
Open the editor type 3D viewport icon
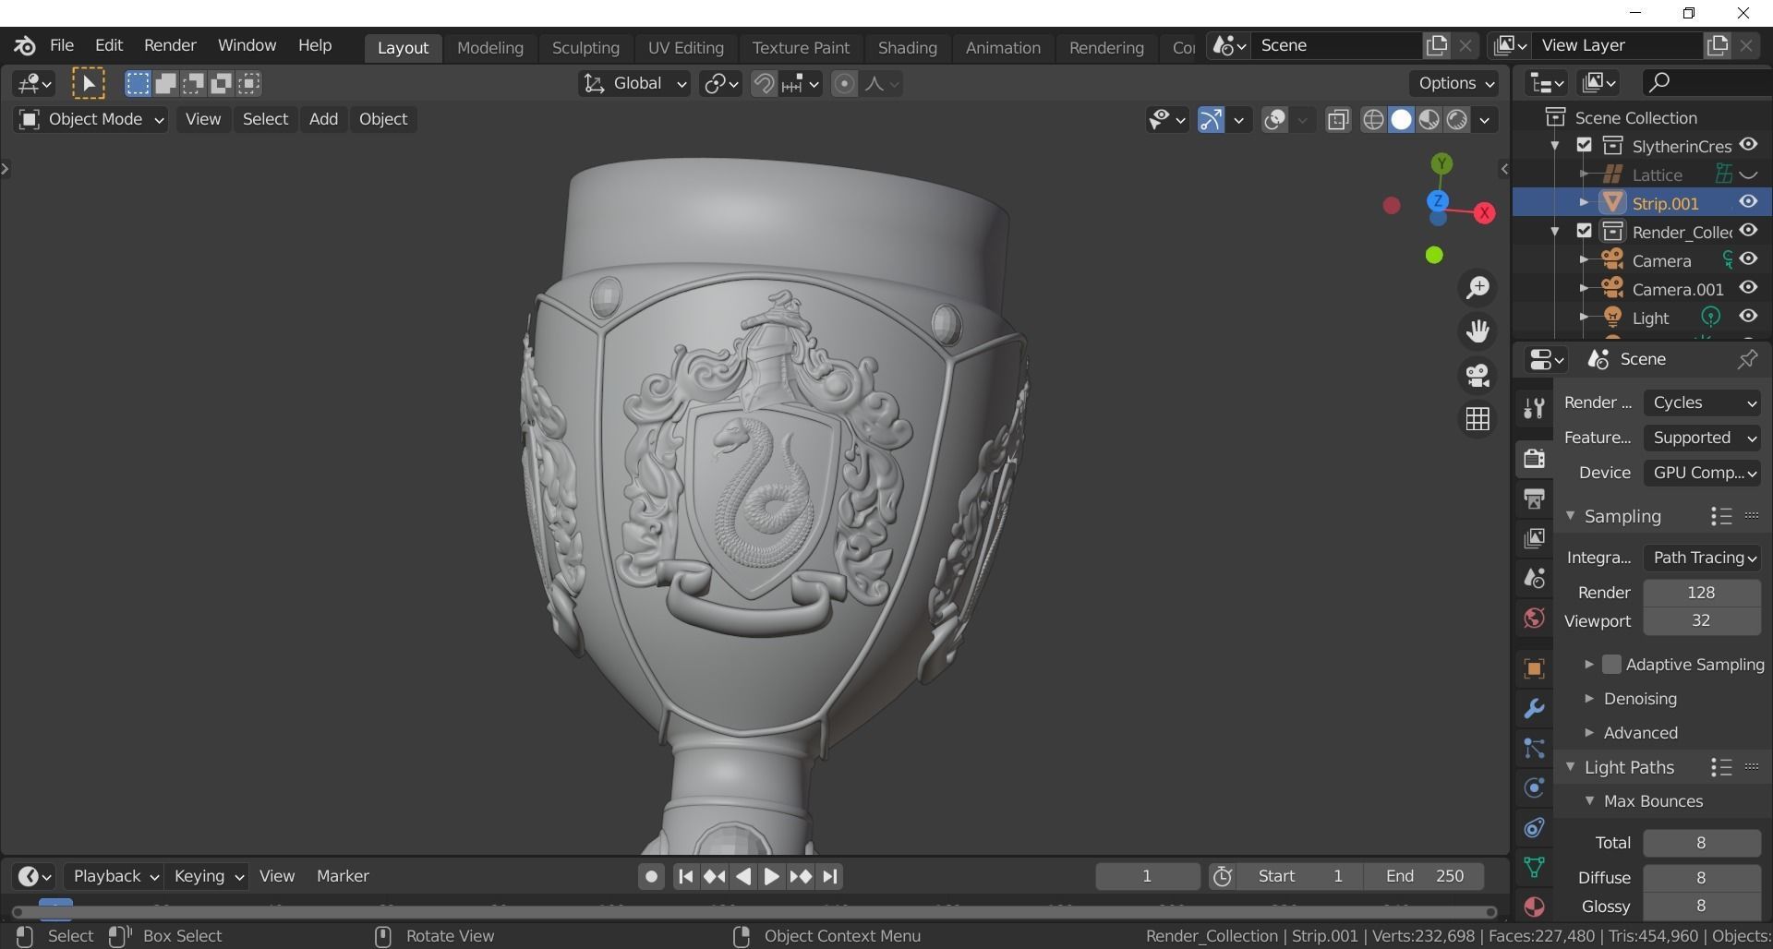pos(34,84)
